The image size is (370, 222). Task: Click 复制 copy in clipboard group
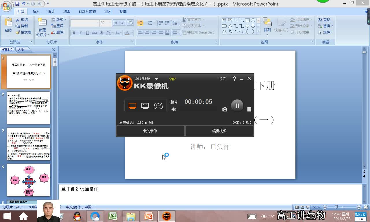pyautogui.click(x=22, y=26)
